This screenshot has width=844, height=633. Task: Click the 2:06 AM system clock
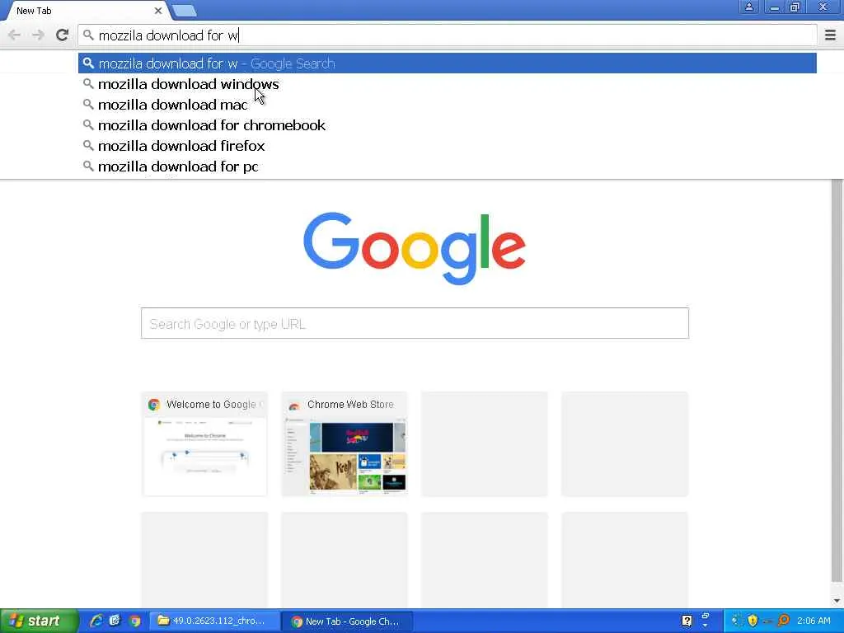click(814, 621)
